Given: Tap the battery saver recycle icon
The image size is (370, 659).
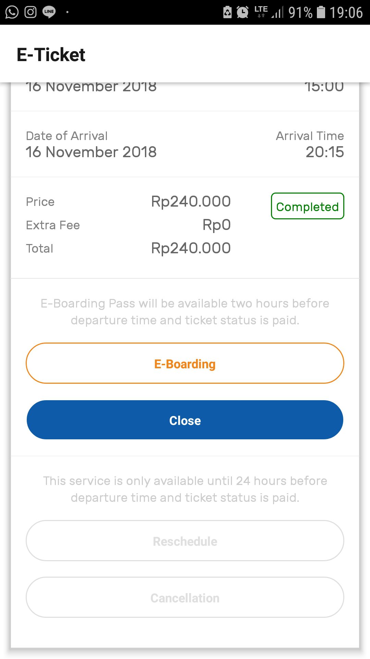Looking at the screenshot, I should tap(227, 12).
